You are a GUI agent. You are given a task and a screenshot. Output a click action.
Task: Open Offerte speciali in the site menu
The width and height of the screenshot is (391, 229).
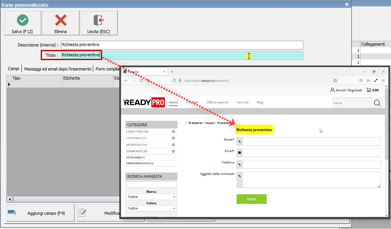click(x=217, y=102)
